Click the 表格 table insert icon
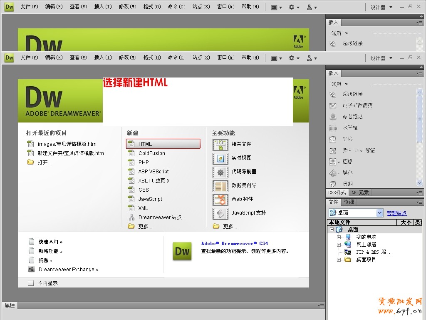426x320 pixels. (332, 139)
